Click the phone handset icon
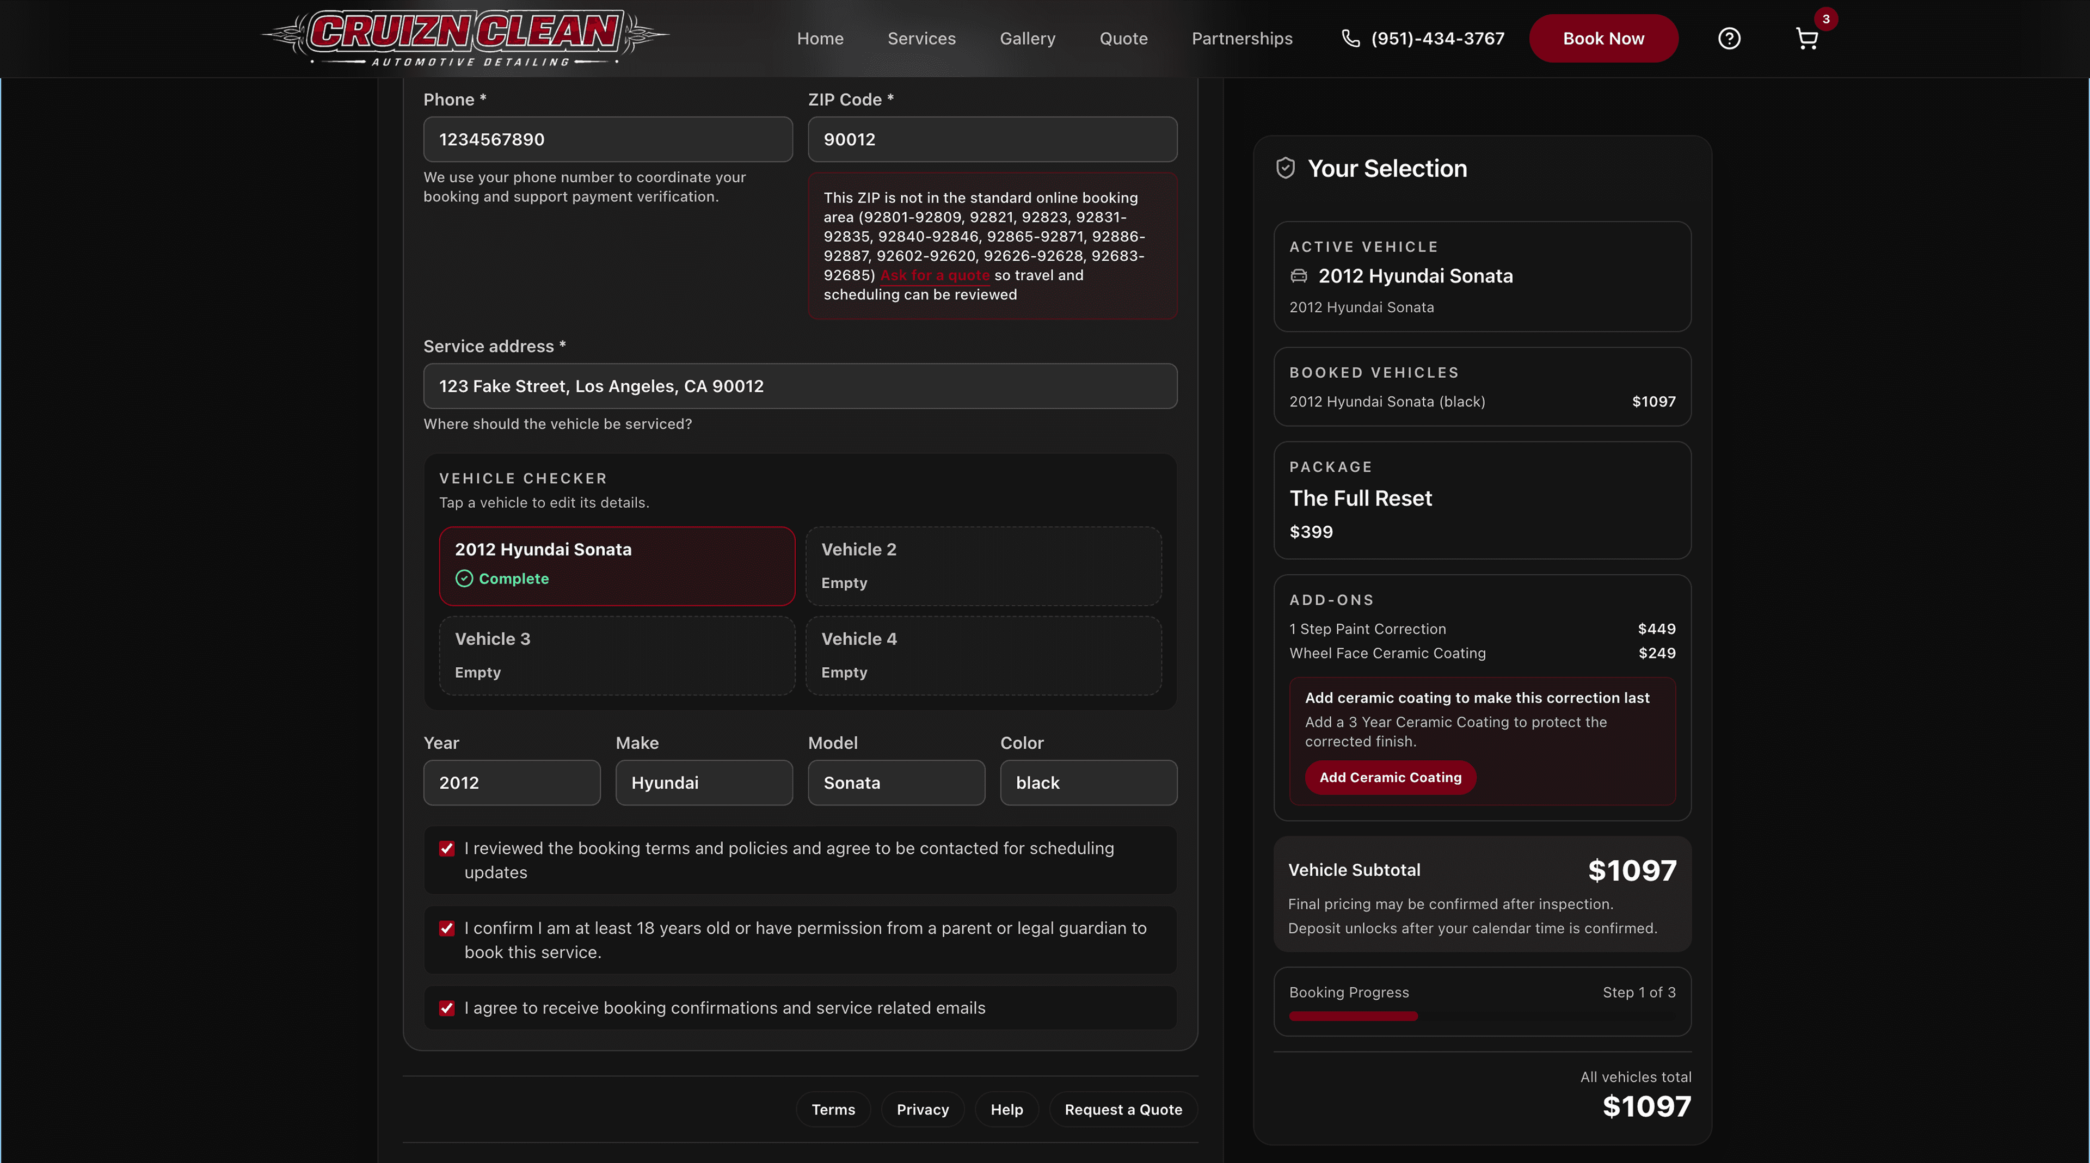Viewport: 2090px width, 1163px height. click(1350, 38)
